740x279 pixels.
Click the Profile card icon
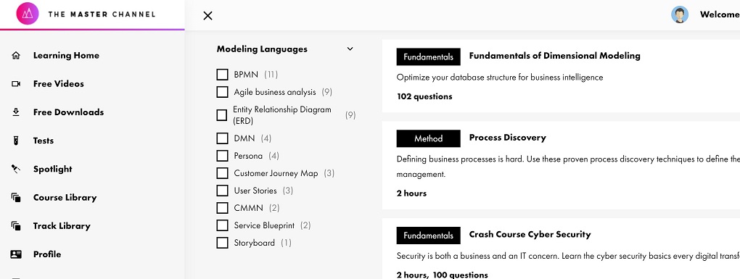(x=16, y=254)
